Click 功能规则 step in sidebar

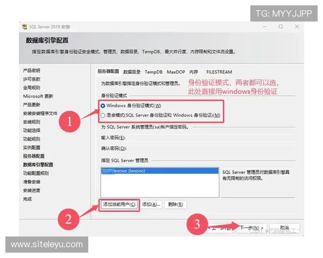pos(32,139)
